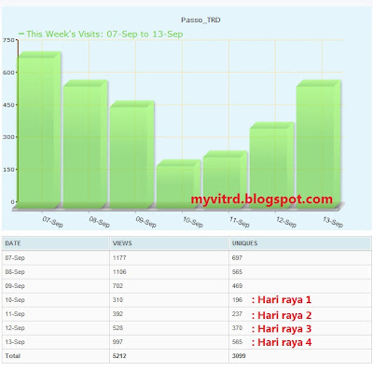This screenshot has width=373, height=371.
Task: Click the views value 528
Action: pyautogui.click(x=117, y=328)
